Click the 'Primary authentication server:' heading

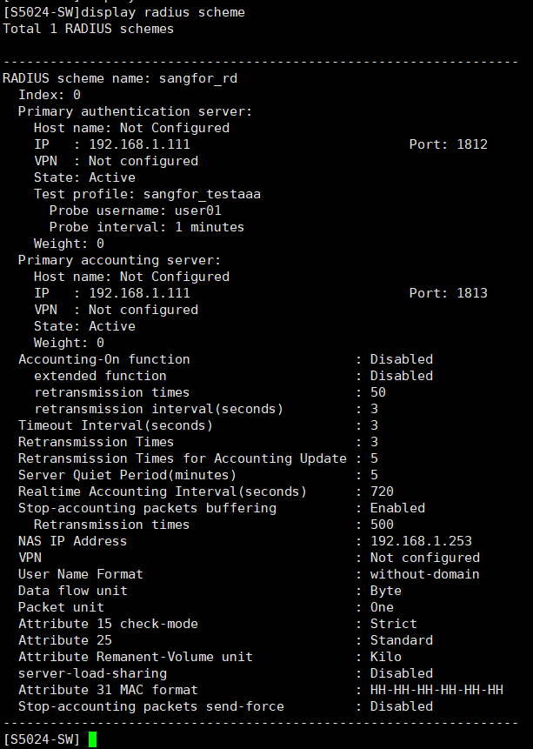pyautogui.click(x=135, y=111)
